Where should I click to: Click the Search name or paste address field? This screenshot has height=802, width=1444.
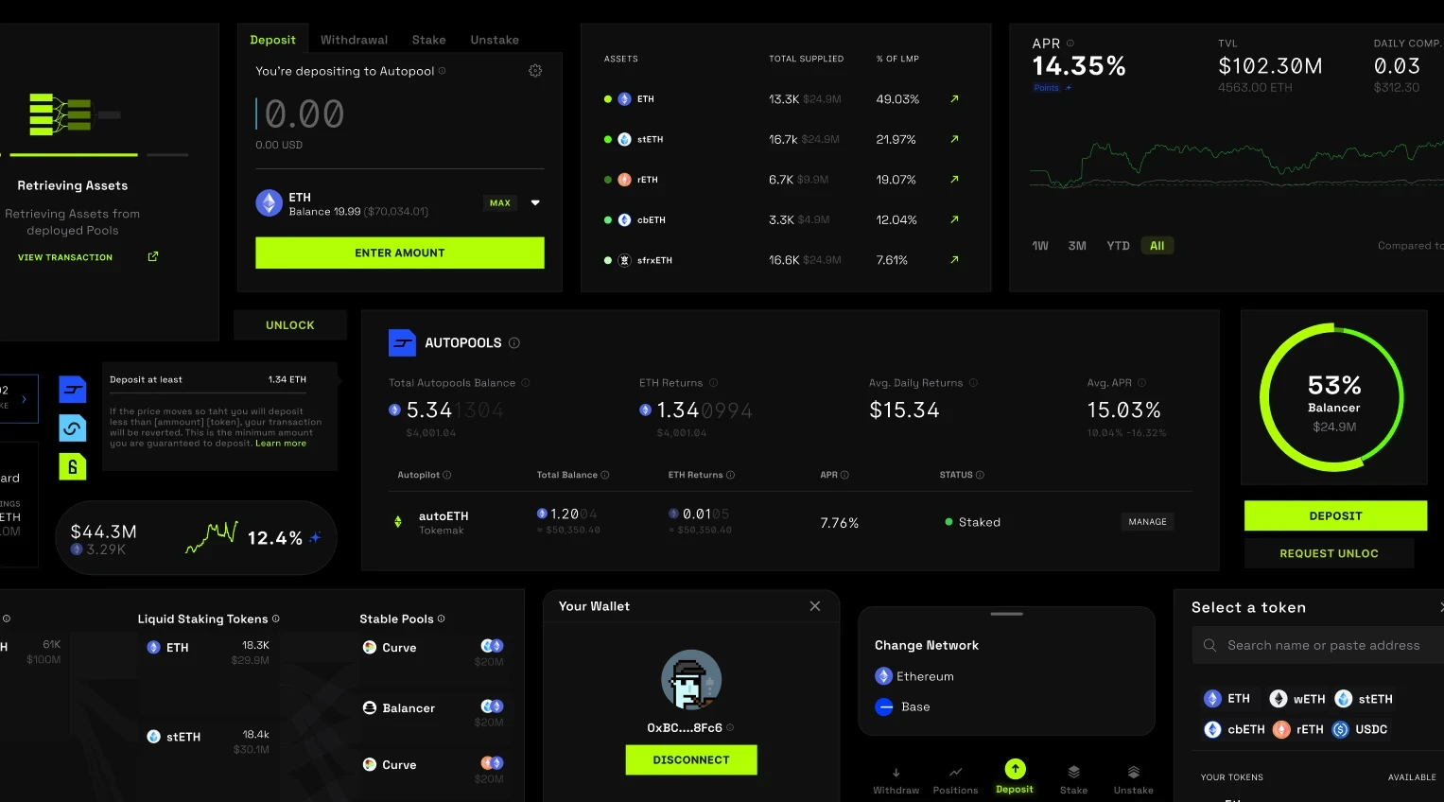1318,645
